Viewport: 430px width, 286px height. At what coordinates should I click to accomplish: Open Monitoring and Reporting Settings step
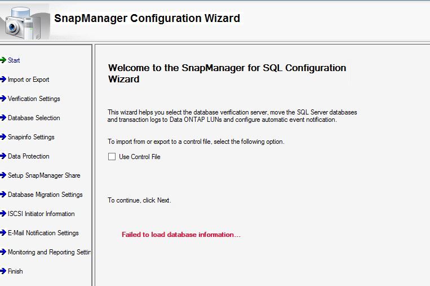[49, 252]
